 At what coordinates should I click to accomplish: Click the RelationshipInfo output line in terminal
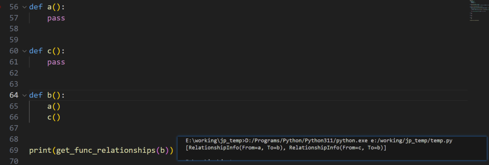click(286, 147)
